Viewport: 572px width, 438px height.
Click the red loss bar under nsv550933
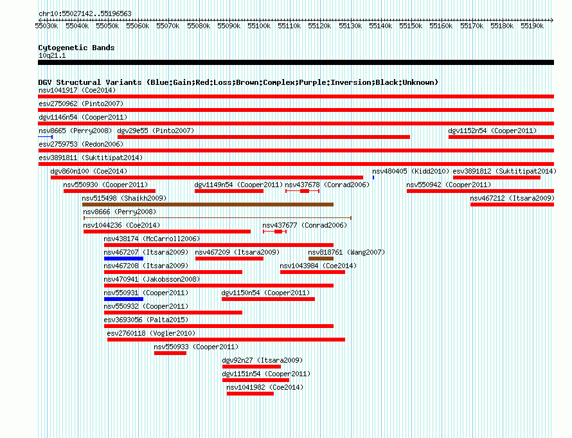click(x=170, y=353)
